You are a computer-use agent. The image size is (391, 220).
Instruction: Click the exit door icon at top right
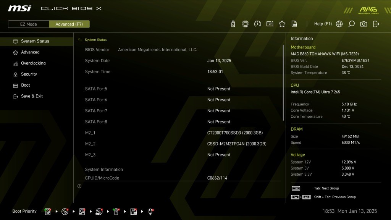click(376, 24)
